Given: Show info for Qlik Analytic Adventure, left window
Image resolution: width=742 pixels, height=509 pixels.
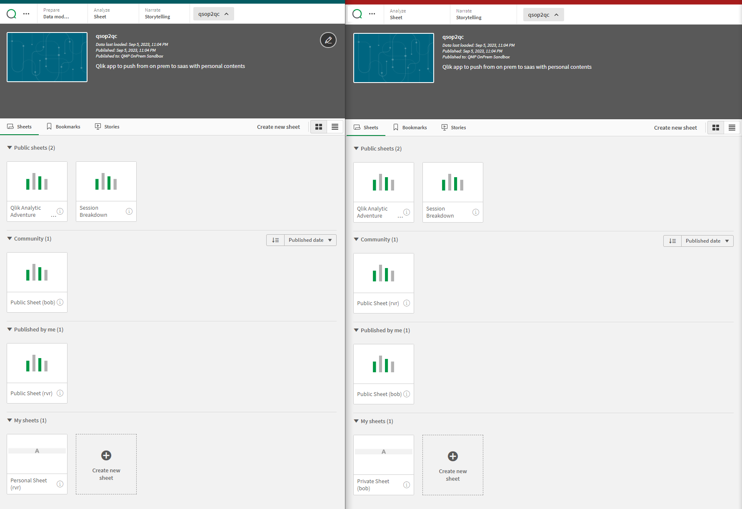Looking at the screenshot, I should click(x=60, y=211).
